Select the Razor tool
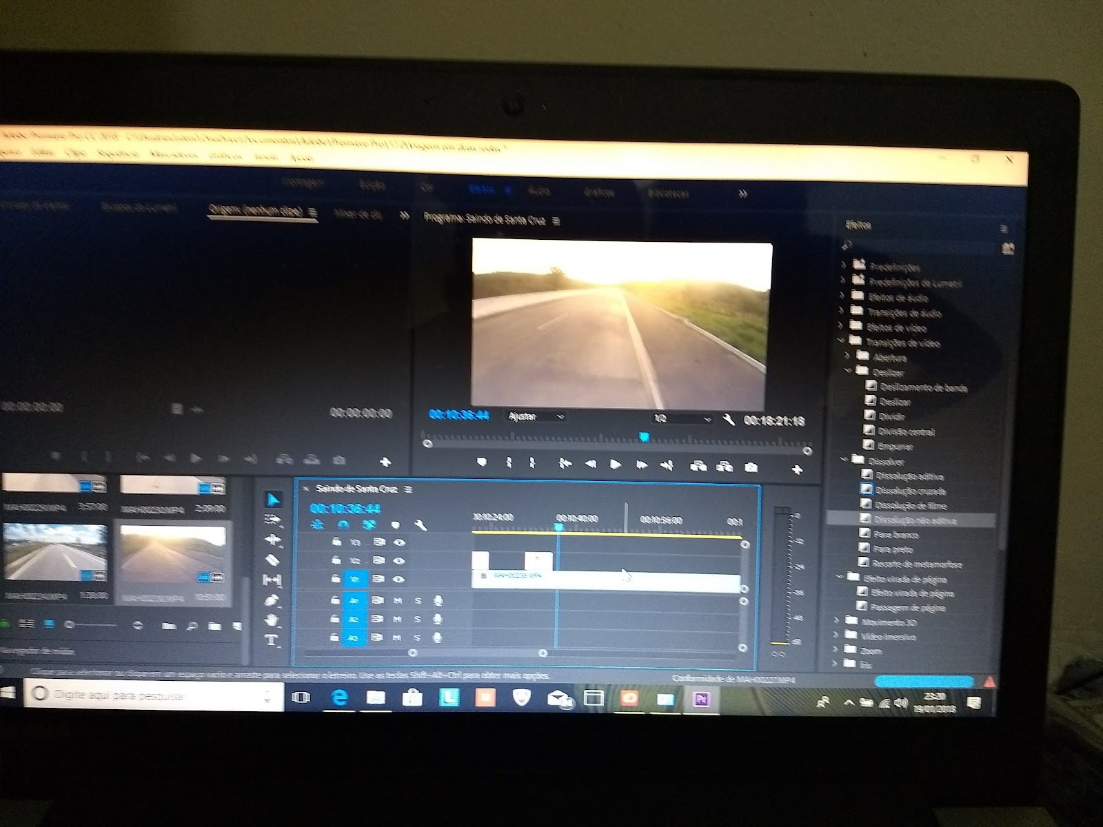The width and height of the screenshot is (1103, 827). (273, 560)
